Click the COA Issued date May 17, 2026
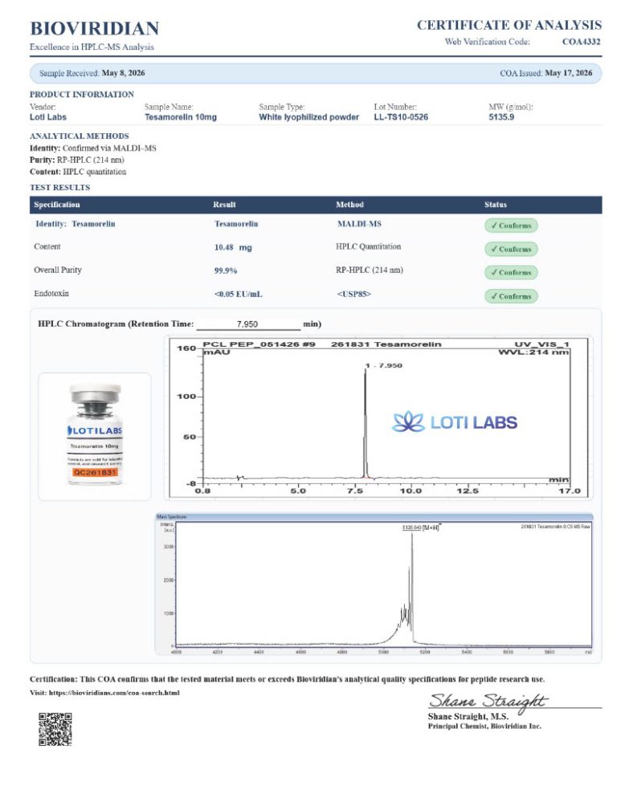This screenshot has width=617, height=798. tap(569, 73)
